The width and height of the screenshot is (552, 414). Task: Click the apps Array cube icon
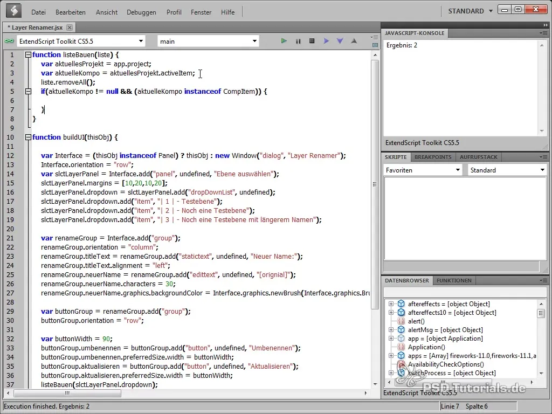click(x=401, y=356)
